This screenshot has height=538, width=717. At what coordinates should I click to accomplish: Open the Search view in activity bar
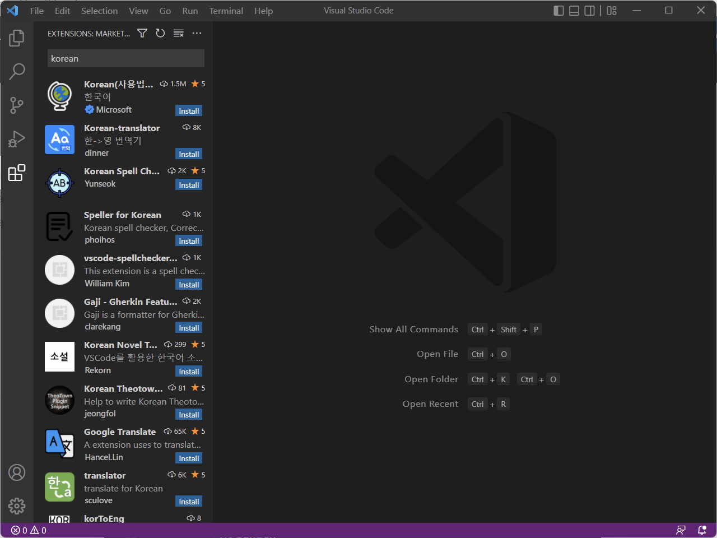point(17,71)
